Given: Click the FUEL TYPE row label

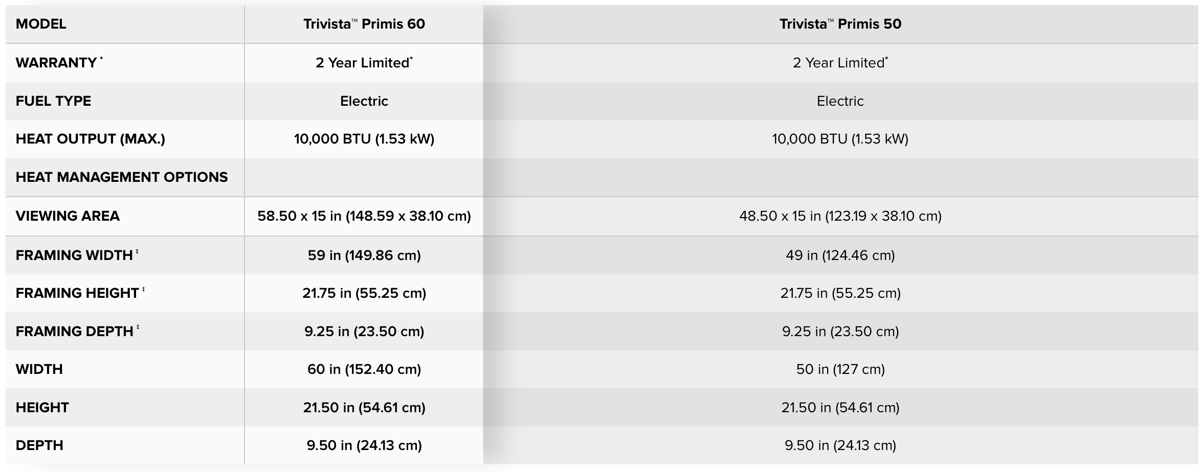Looking at the screenshot, I should point(53,101).
